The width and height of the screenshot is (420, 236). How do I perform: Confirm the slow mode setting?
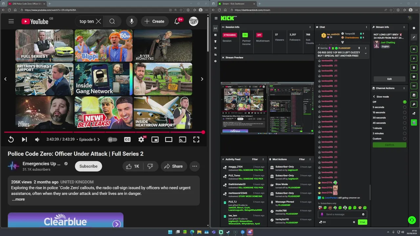[389, 145]
